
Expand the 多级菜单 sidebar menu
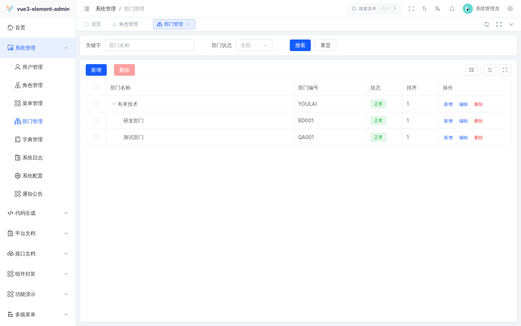(38, 314)
